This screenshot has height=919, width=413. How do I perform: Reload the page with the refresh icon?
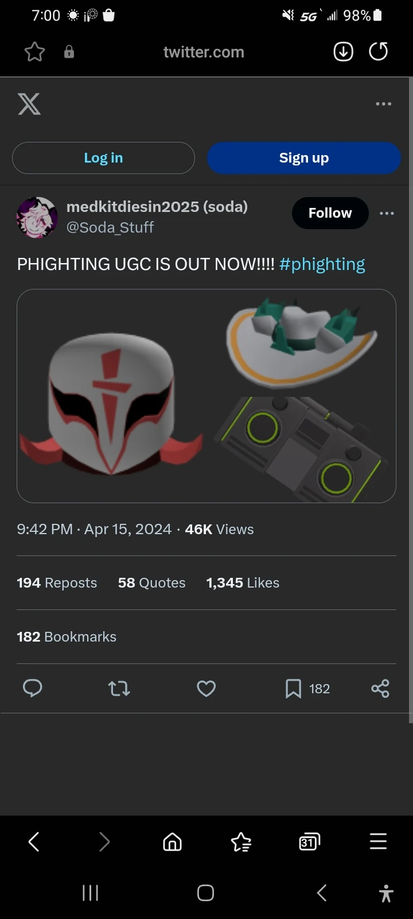coord(378,52)
